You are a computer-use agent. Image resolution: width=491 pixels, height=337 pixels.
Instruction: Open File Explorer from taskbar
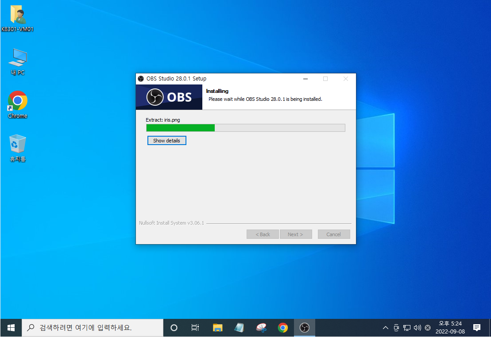click(218, 328)
